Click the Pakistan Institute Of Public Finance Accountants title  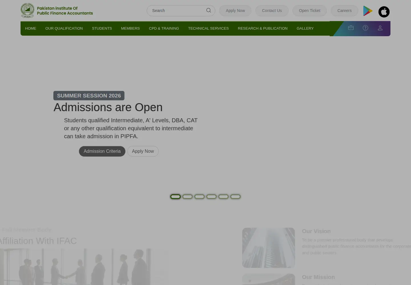pos(65,11)
